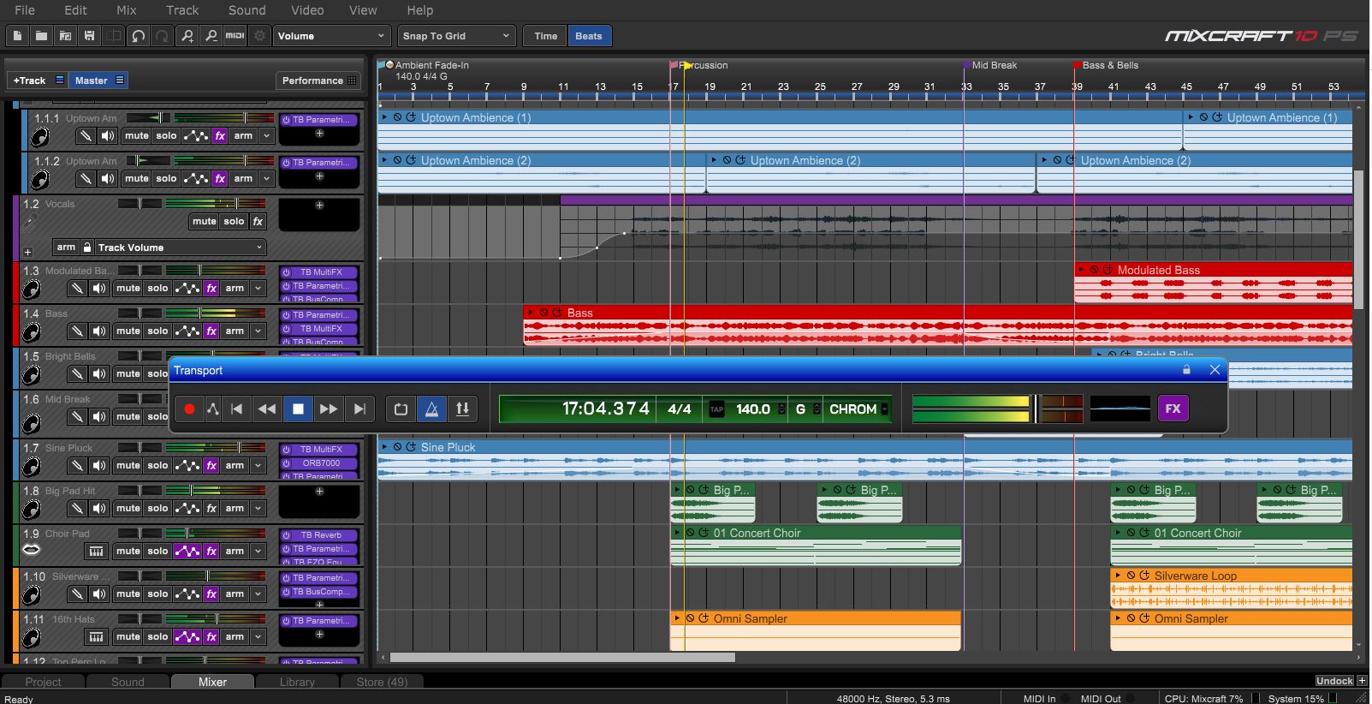The width and height of the screenshot is (1372, 704).
Task: Mute the Modulated Bass track
Action: (x=128, y=289)
